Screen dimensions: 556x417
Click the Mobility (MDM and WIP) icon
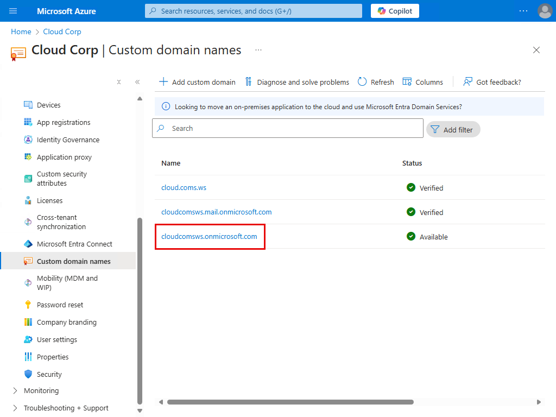(28, 282)
